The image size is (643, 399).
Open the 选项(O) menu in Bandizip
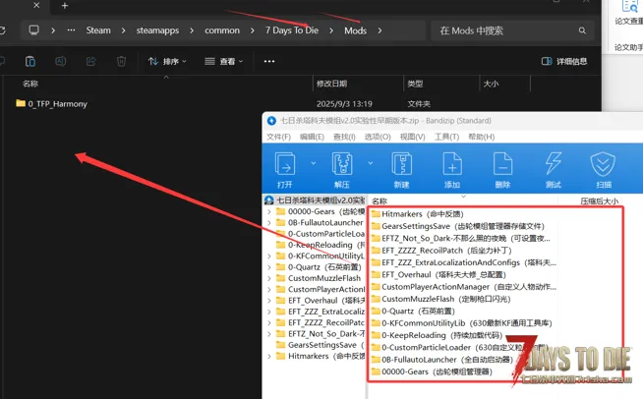click(x=378, y=137)
